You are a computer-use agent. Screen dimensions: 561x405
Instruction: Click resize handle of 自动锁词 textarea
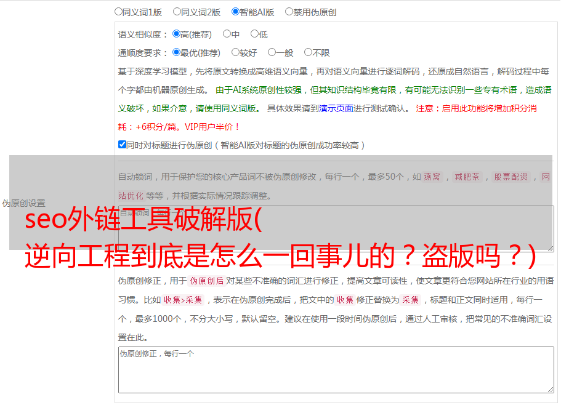551,249
